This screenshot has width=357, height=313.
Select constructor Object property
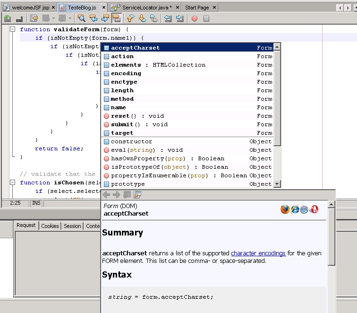click(x=187, y=141)
